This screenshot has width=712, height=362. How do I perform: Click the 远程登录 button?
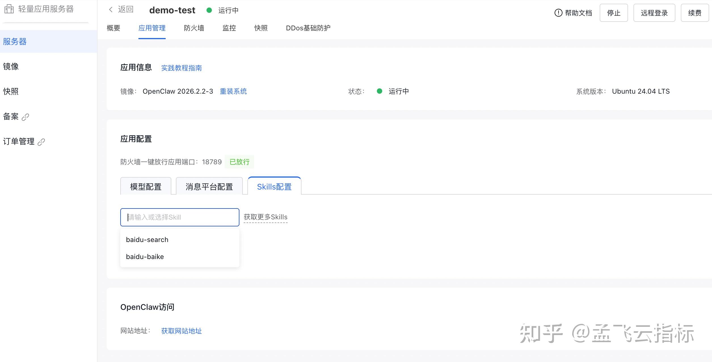[x=654, y=13]
